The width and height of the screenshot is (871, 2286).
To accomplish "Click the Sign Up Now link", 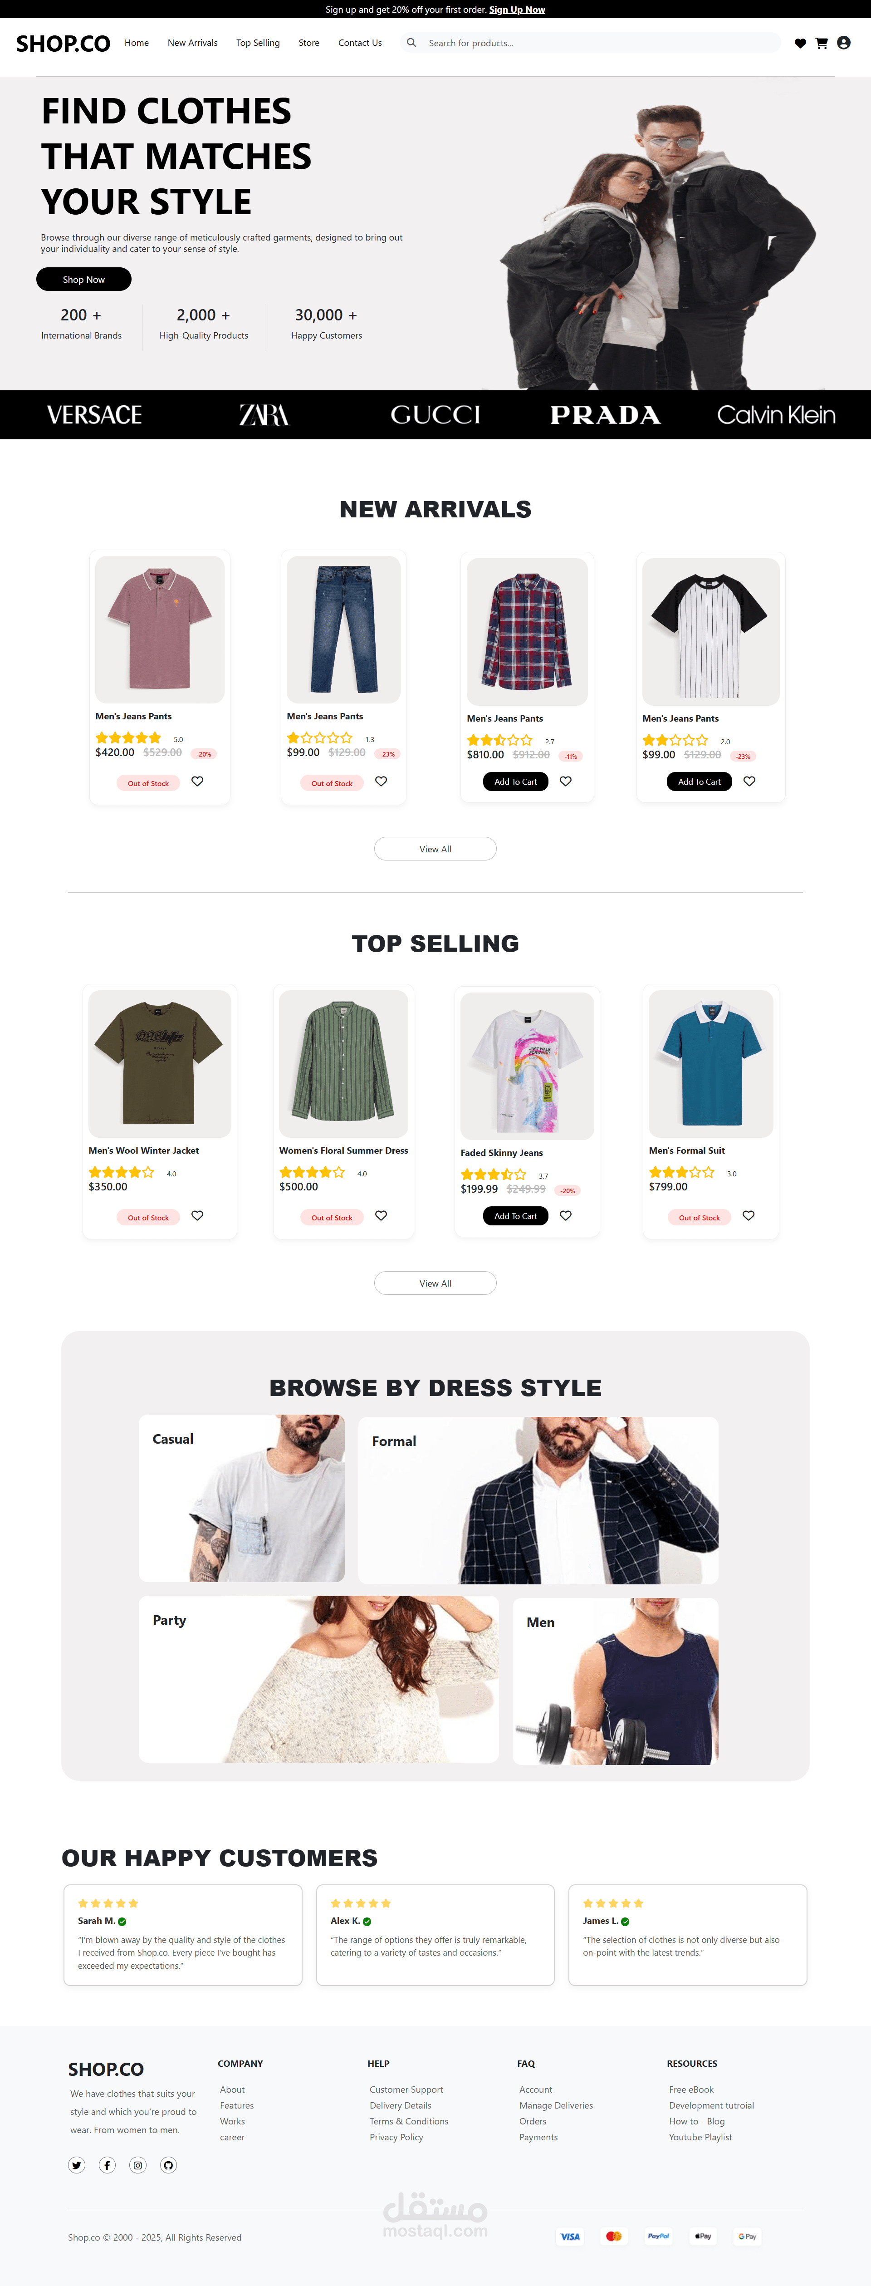I will point(517,10).
